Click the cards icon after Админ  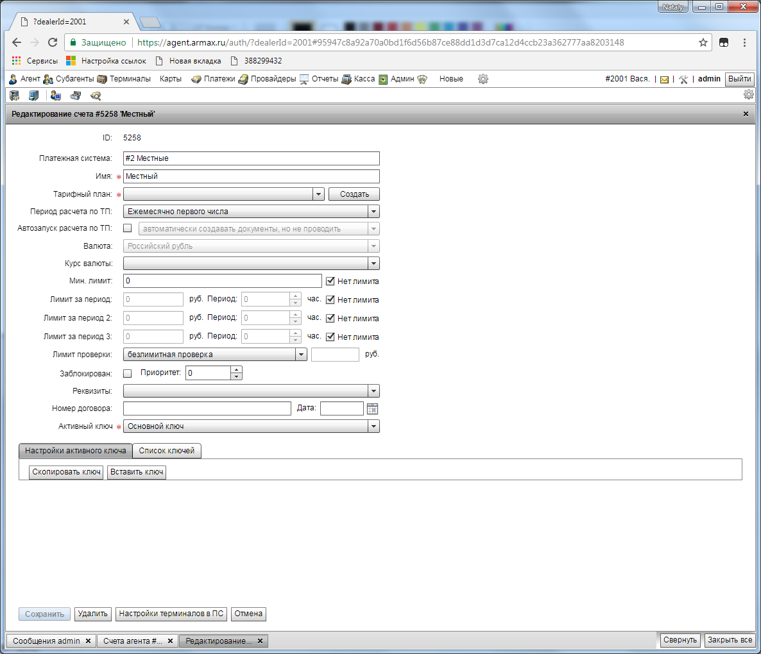[422, 79]
